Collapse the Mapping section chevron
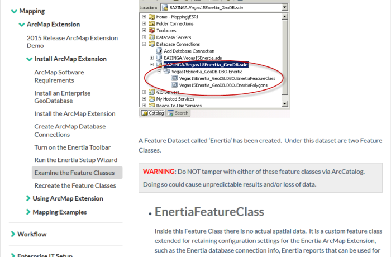Screen dimensions: 391x257 [14, 11]
